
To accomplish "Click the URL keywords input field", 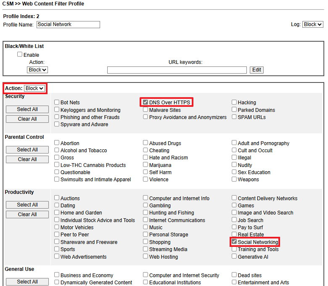I will (x=177, y=70).
